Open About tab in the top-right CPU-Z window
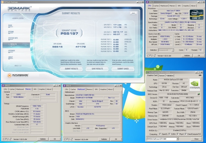206x143 pixels. tap(193, 6)
